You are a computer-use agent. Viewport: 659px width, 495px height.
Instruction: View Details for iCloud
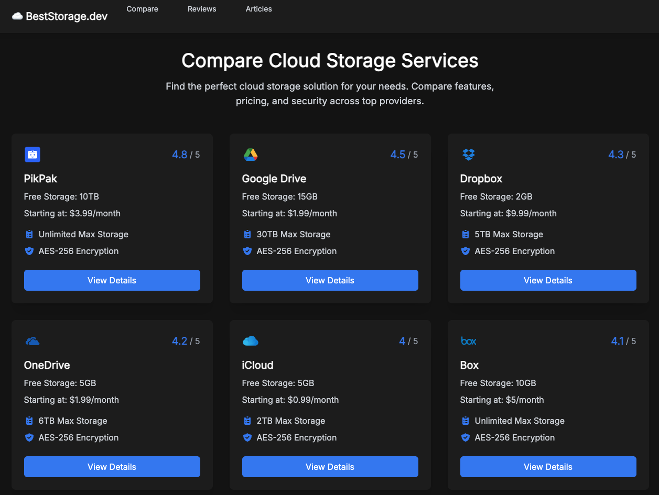click(x=330, y=467)
